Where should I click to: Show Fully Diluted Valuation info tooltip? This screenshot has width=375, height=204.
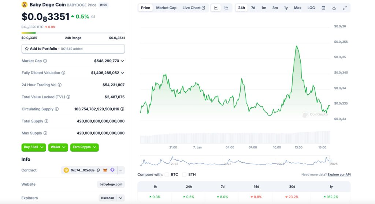coord(63,73)
